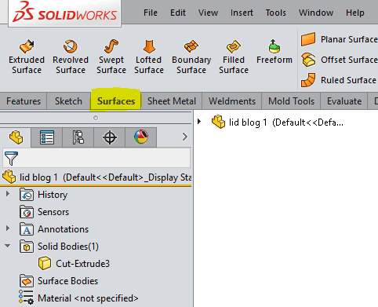Switch to the Features tab
This screenshot has height=307, width=378.
tap(24, 101)
